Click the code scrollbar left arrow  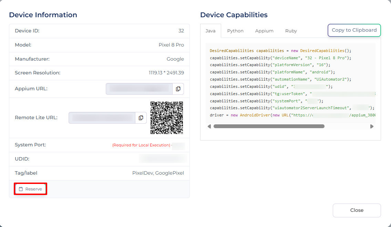pyautogui.click(x=209, y=126)
